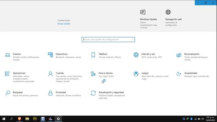The image size is (217, 122).
Task: Open the network signal tray icon
Action: click(x=195, y=119)
